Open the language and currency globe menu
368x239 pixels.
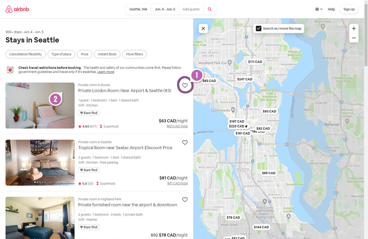pos(319,9)
